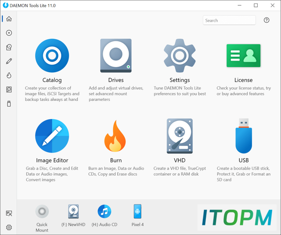This screenshot has height=235, width=281.
Task: Click the License heading text
Action: pyautogui.click(x=243, y=80)
